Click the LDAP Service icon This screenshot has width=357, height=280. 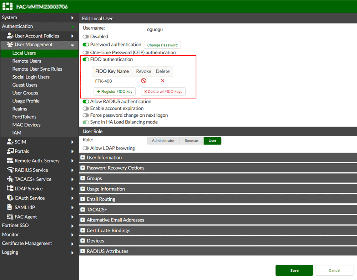pos(10,188)
